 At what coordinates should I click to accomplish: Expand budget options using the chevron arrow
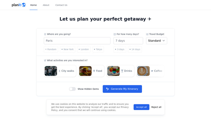(x=164, y=41)
